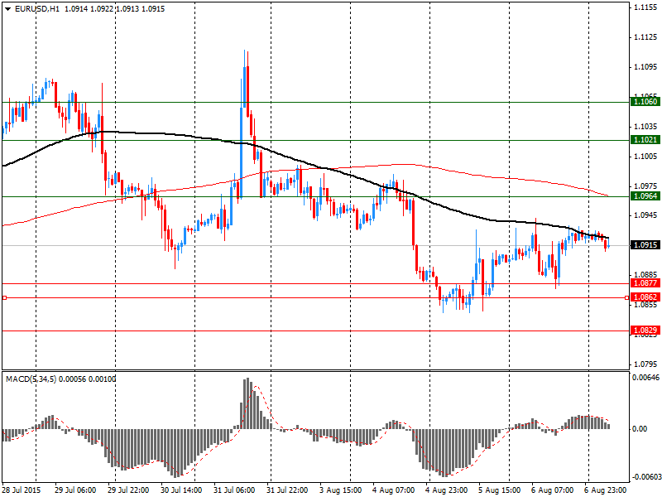This screenshot has width=662, height=497.
Task: Click the 4 Aug 07:00 time label
Action: pyautogui.click(x=394, y=490)
